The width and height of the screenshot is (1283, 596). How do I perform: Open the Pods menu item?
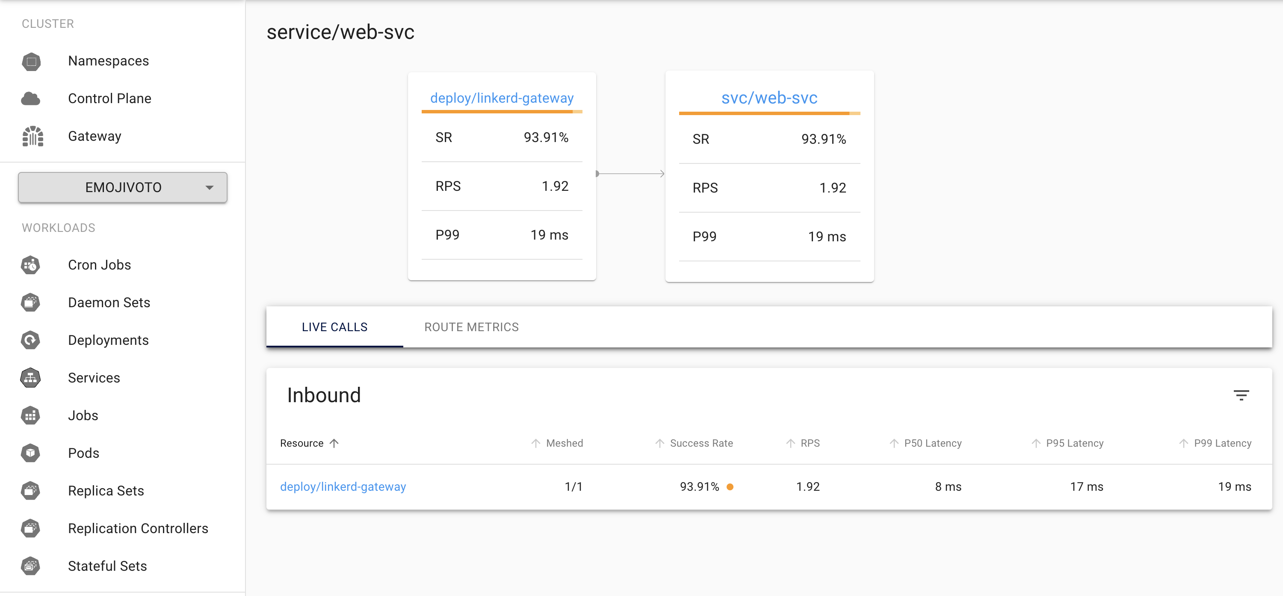pos(84,453)
